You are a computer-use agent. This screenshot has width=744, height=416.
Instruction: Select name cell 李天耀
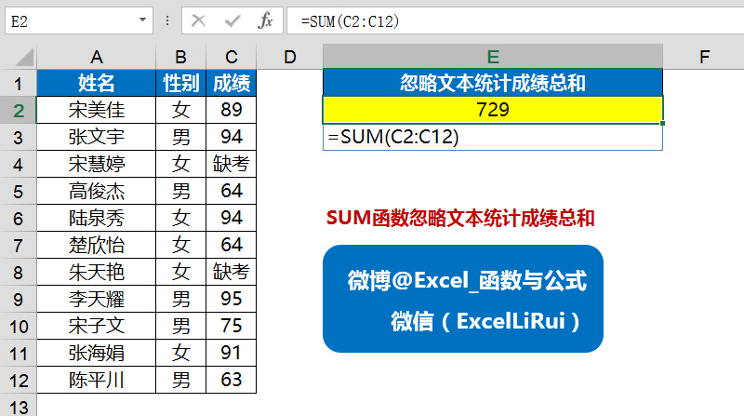point(97,299)
